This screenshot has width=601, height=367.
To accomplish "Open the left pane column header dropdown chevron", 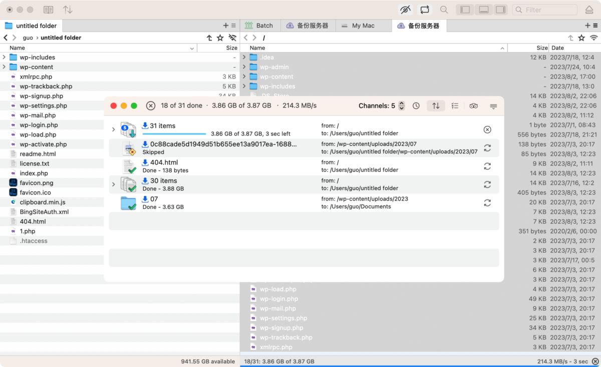I will (192, 48).
